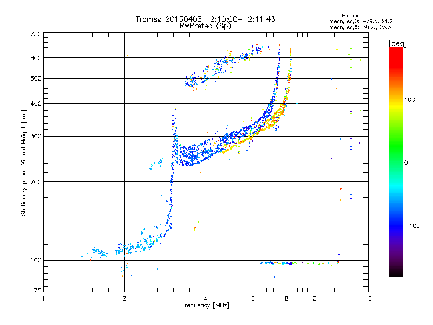This screenshot has height=325, width=433.
Task: Click the x-axis tick '6'
Action: 253,298
